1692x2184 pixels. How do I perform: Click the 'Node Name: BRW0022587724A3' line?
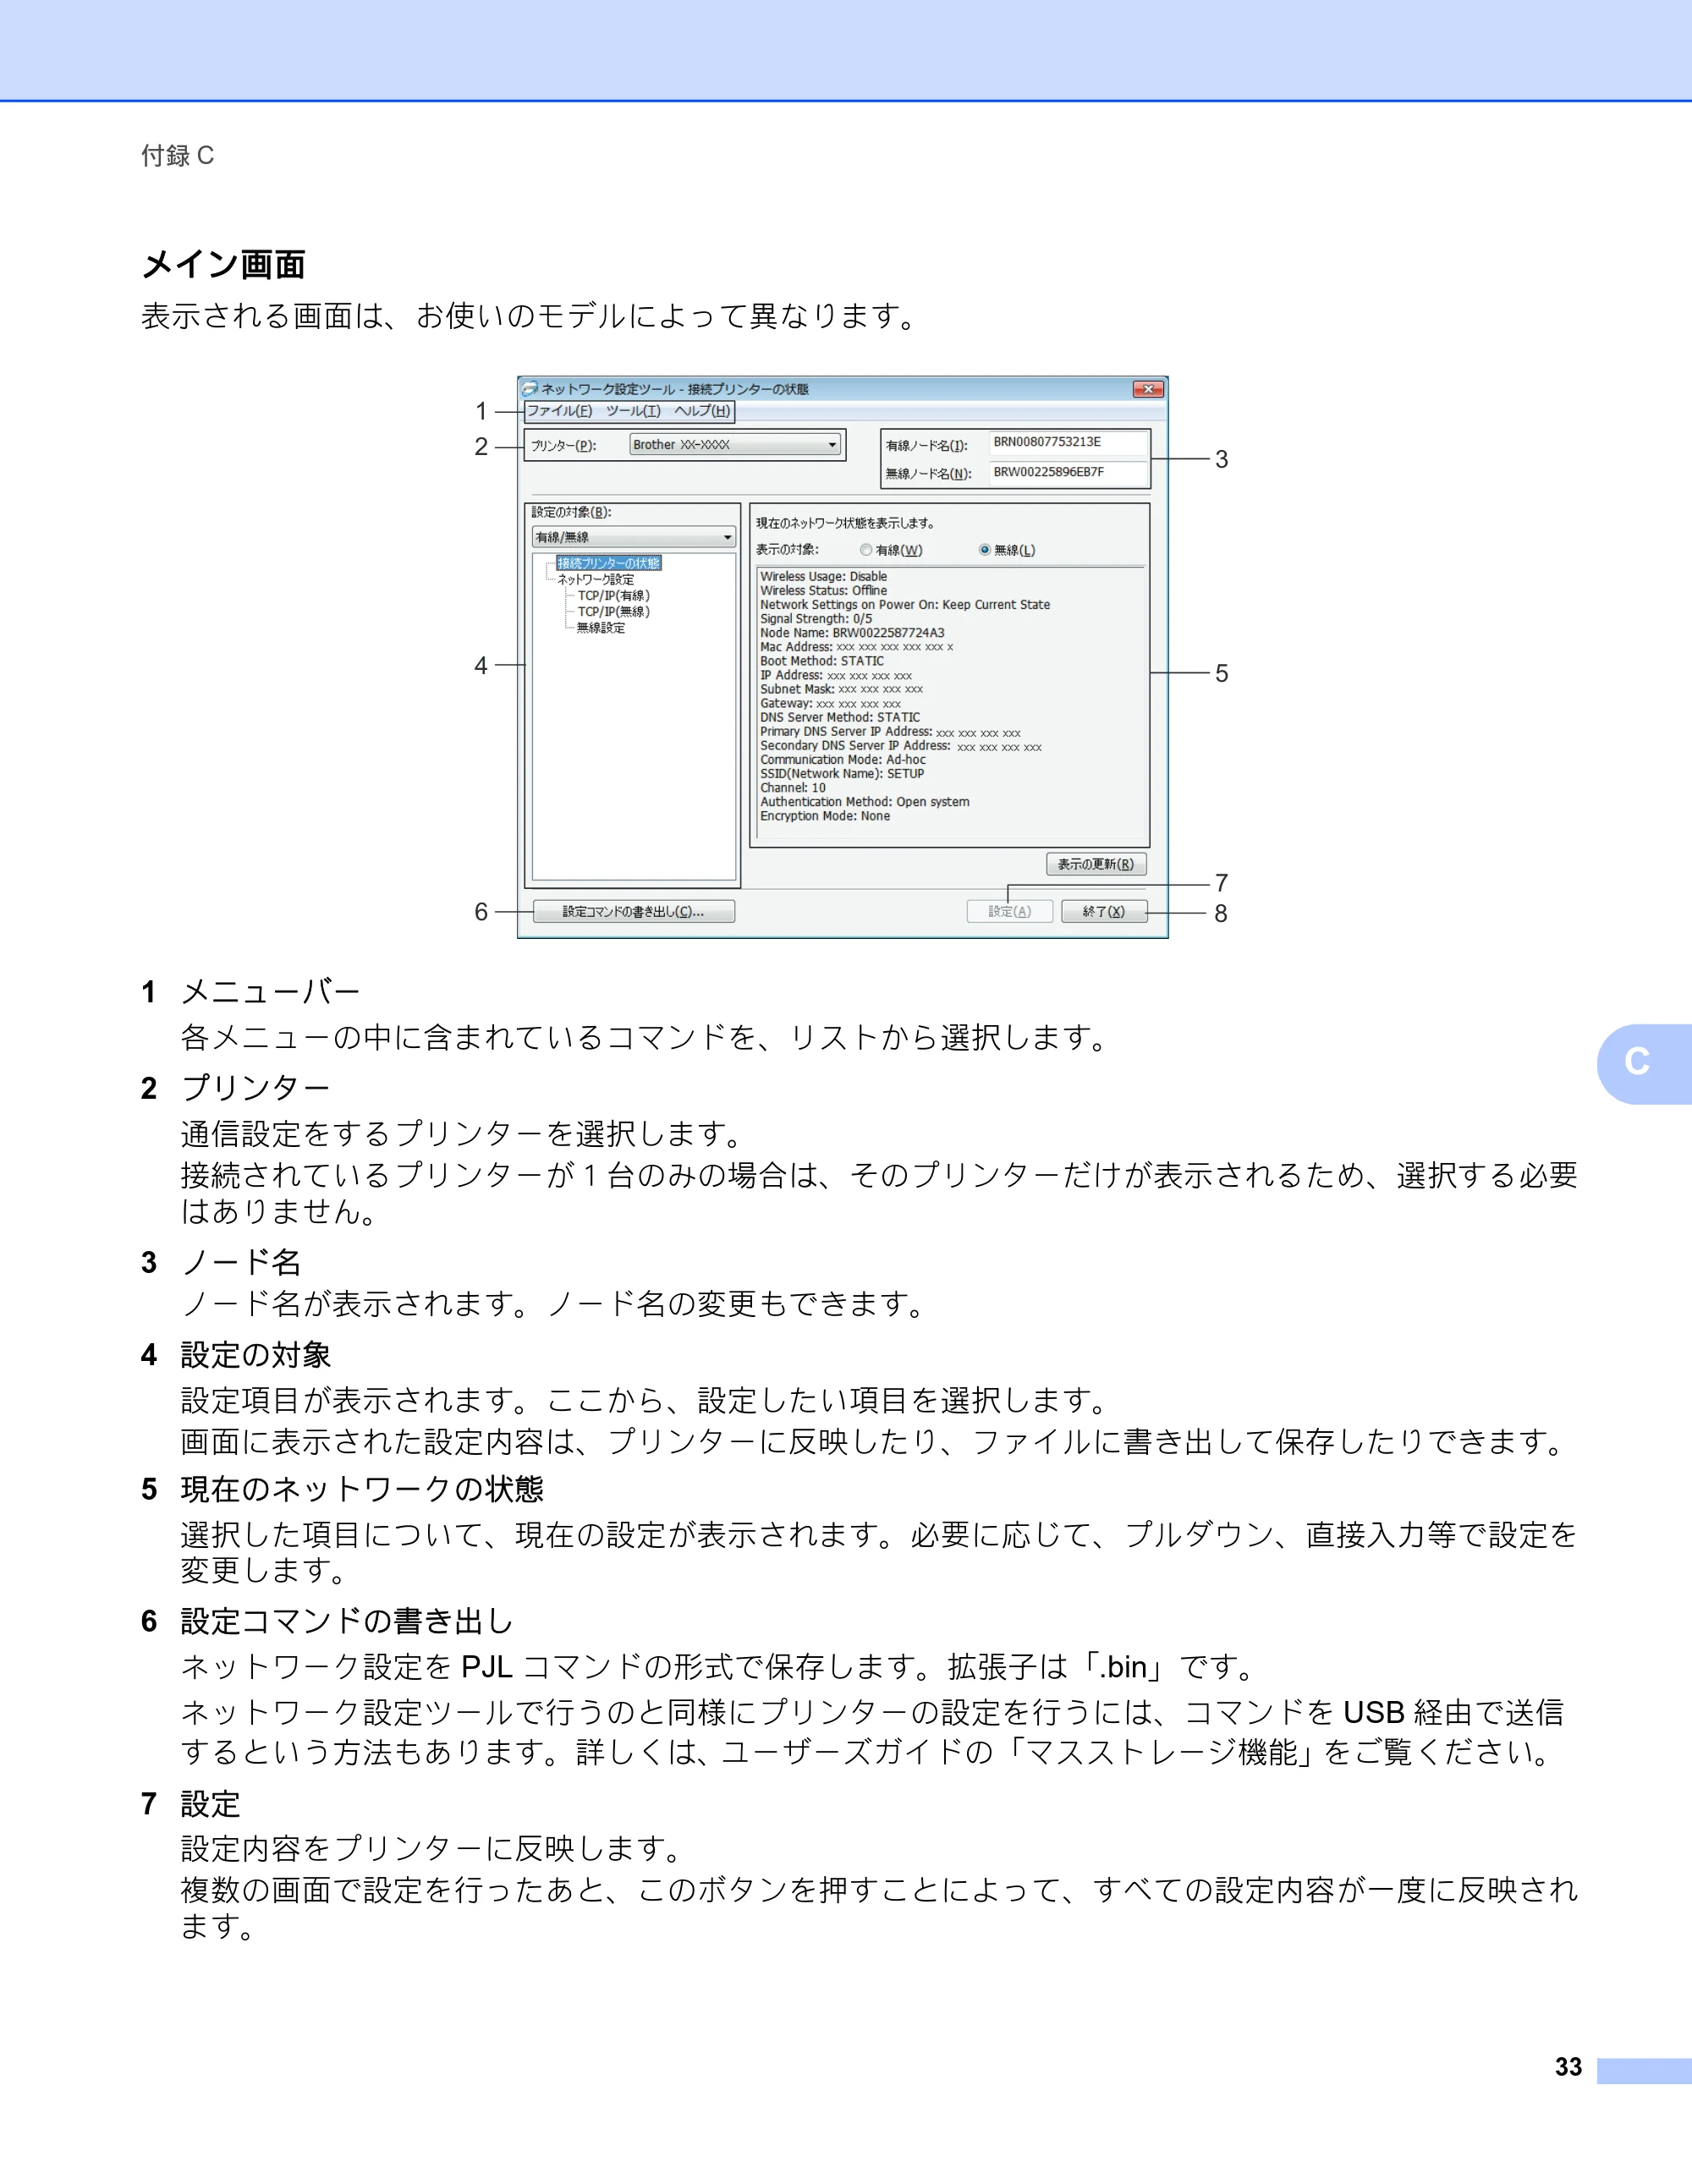tap(852, 633)
